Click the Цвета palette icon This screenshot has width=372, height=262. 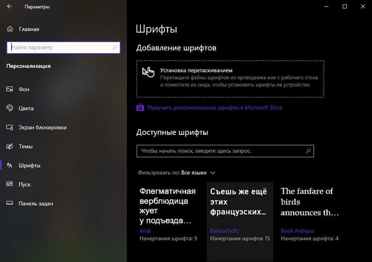coord(9,108)
